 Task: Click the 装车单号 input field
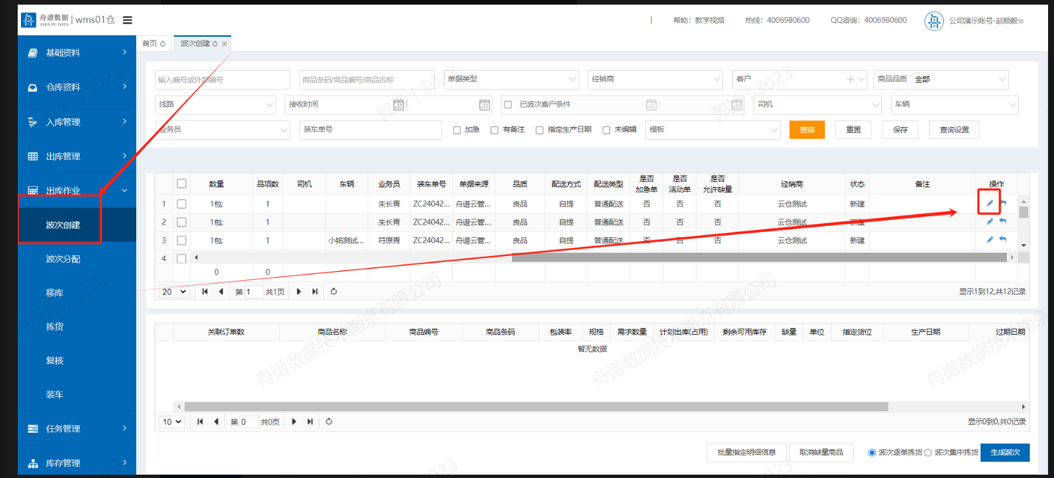pos(370,130)
